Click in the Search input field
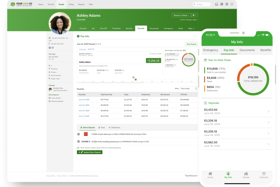 pos(203,4)
